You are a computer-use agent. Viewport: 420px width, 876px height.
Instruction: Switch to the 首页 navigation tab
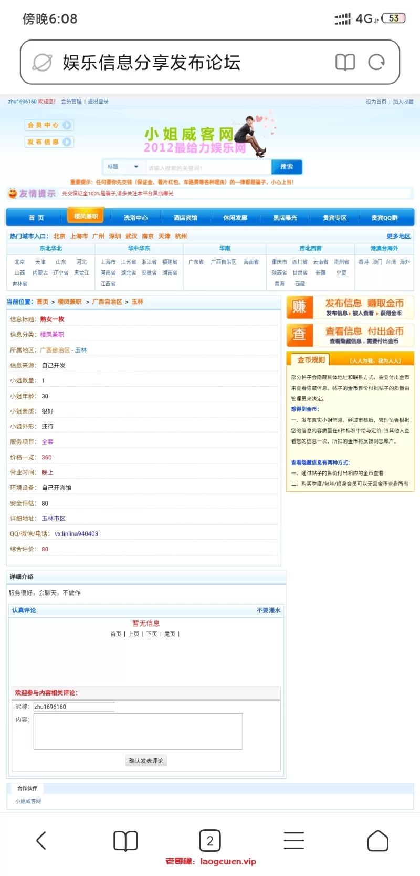point(36,218)
